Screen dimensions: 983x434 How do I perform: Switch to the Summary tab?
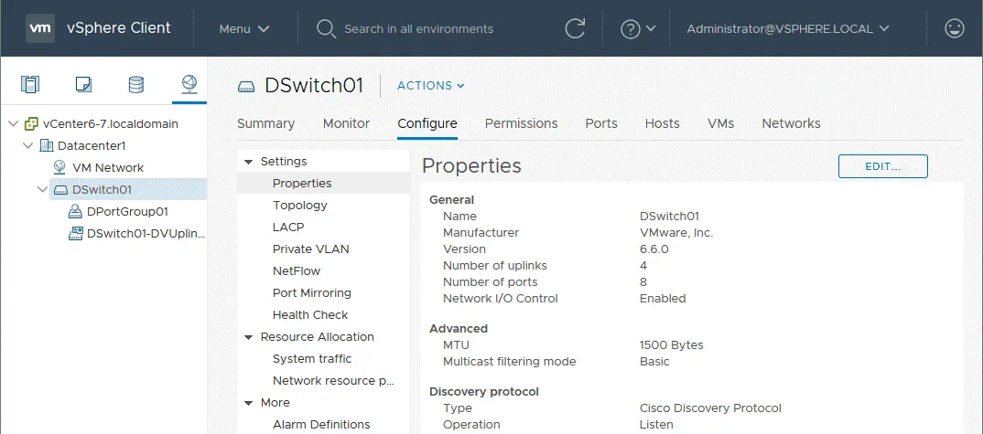coord(265,123)
